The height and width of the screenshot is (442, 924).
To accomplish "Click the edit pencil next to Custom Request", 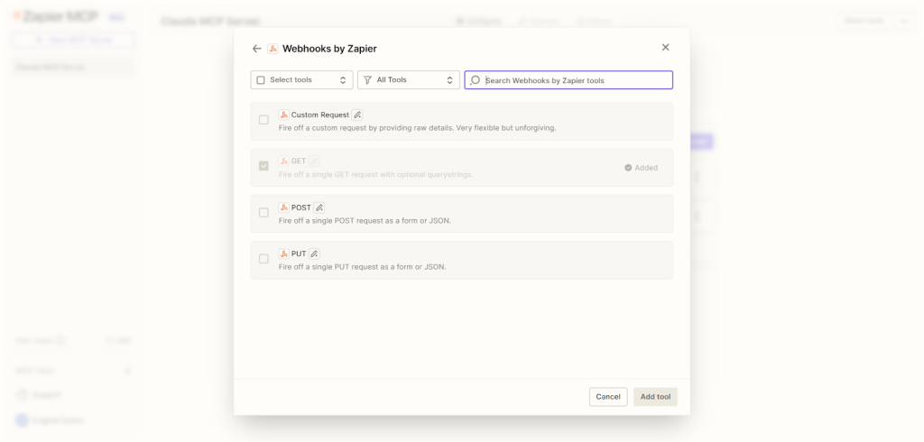I will (x=357, y=115).
